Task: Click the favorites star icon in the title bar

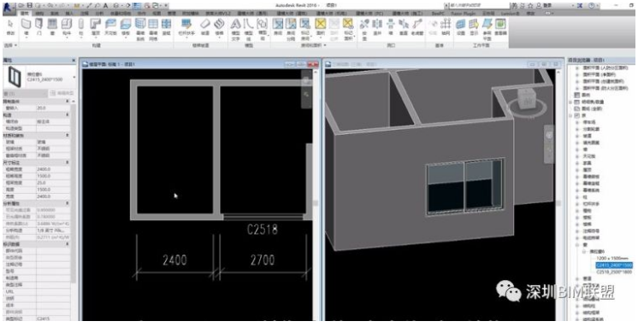Action: 530,6
